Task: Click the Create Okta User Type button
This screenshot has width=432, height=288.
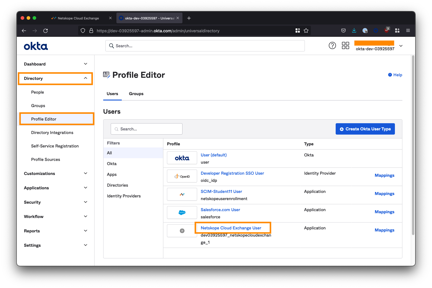Action: 365,129
